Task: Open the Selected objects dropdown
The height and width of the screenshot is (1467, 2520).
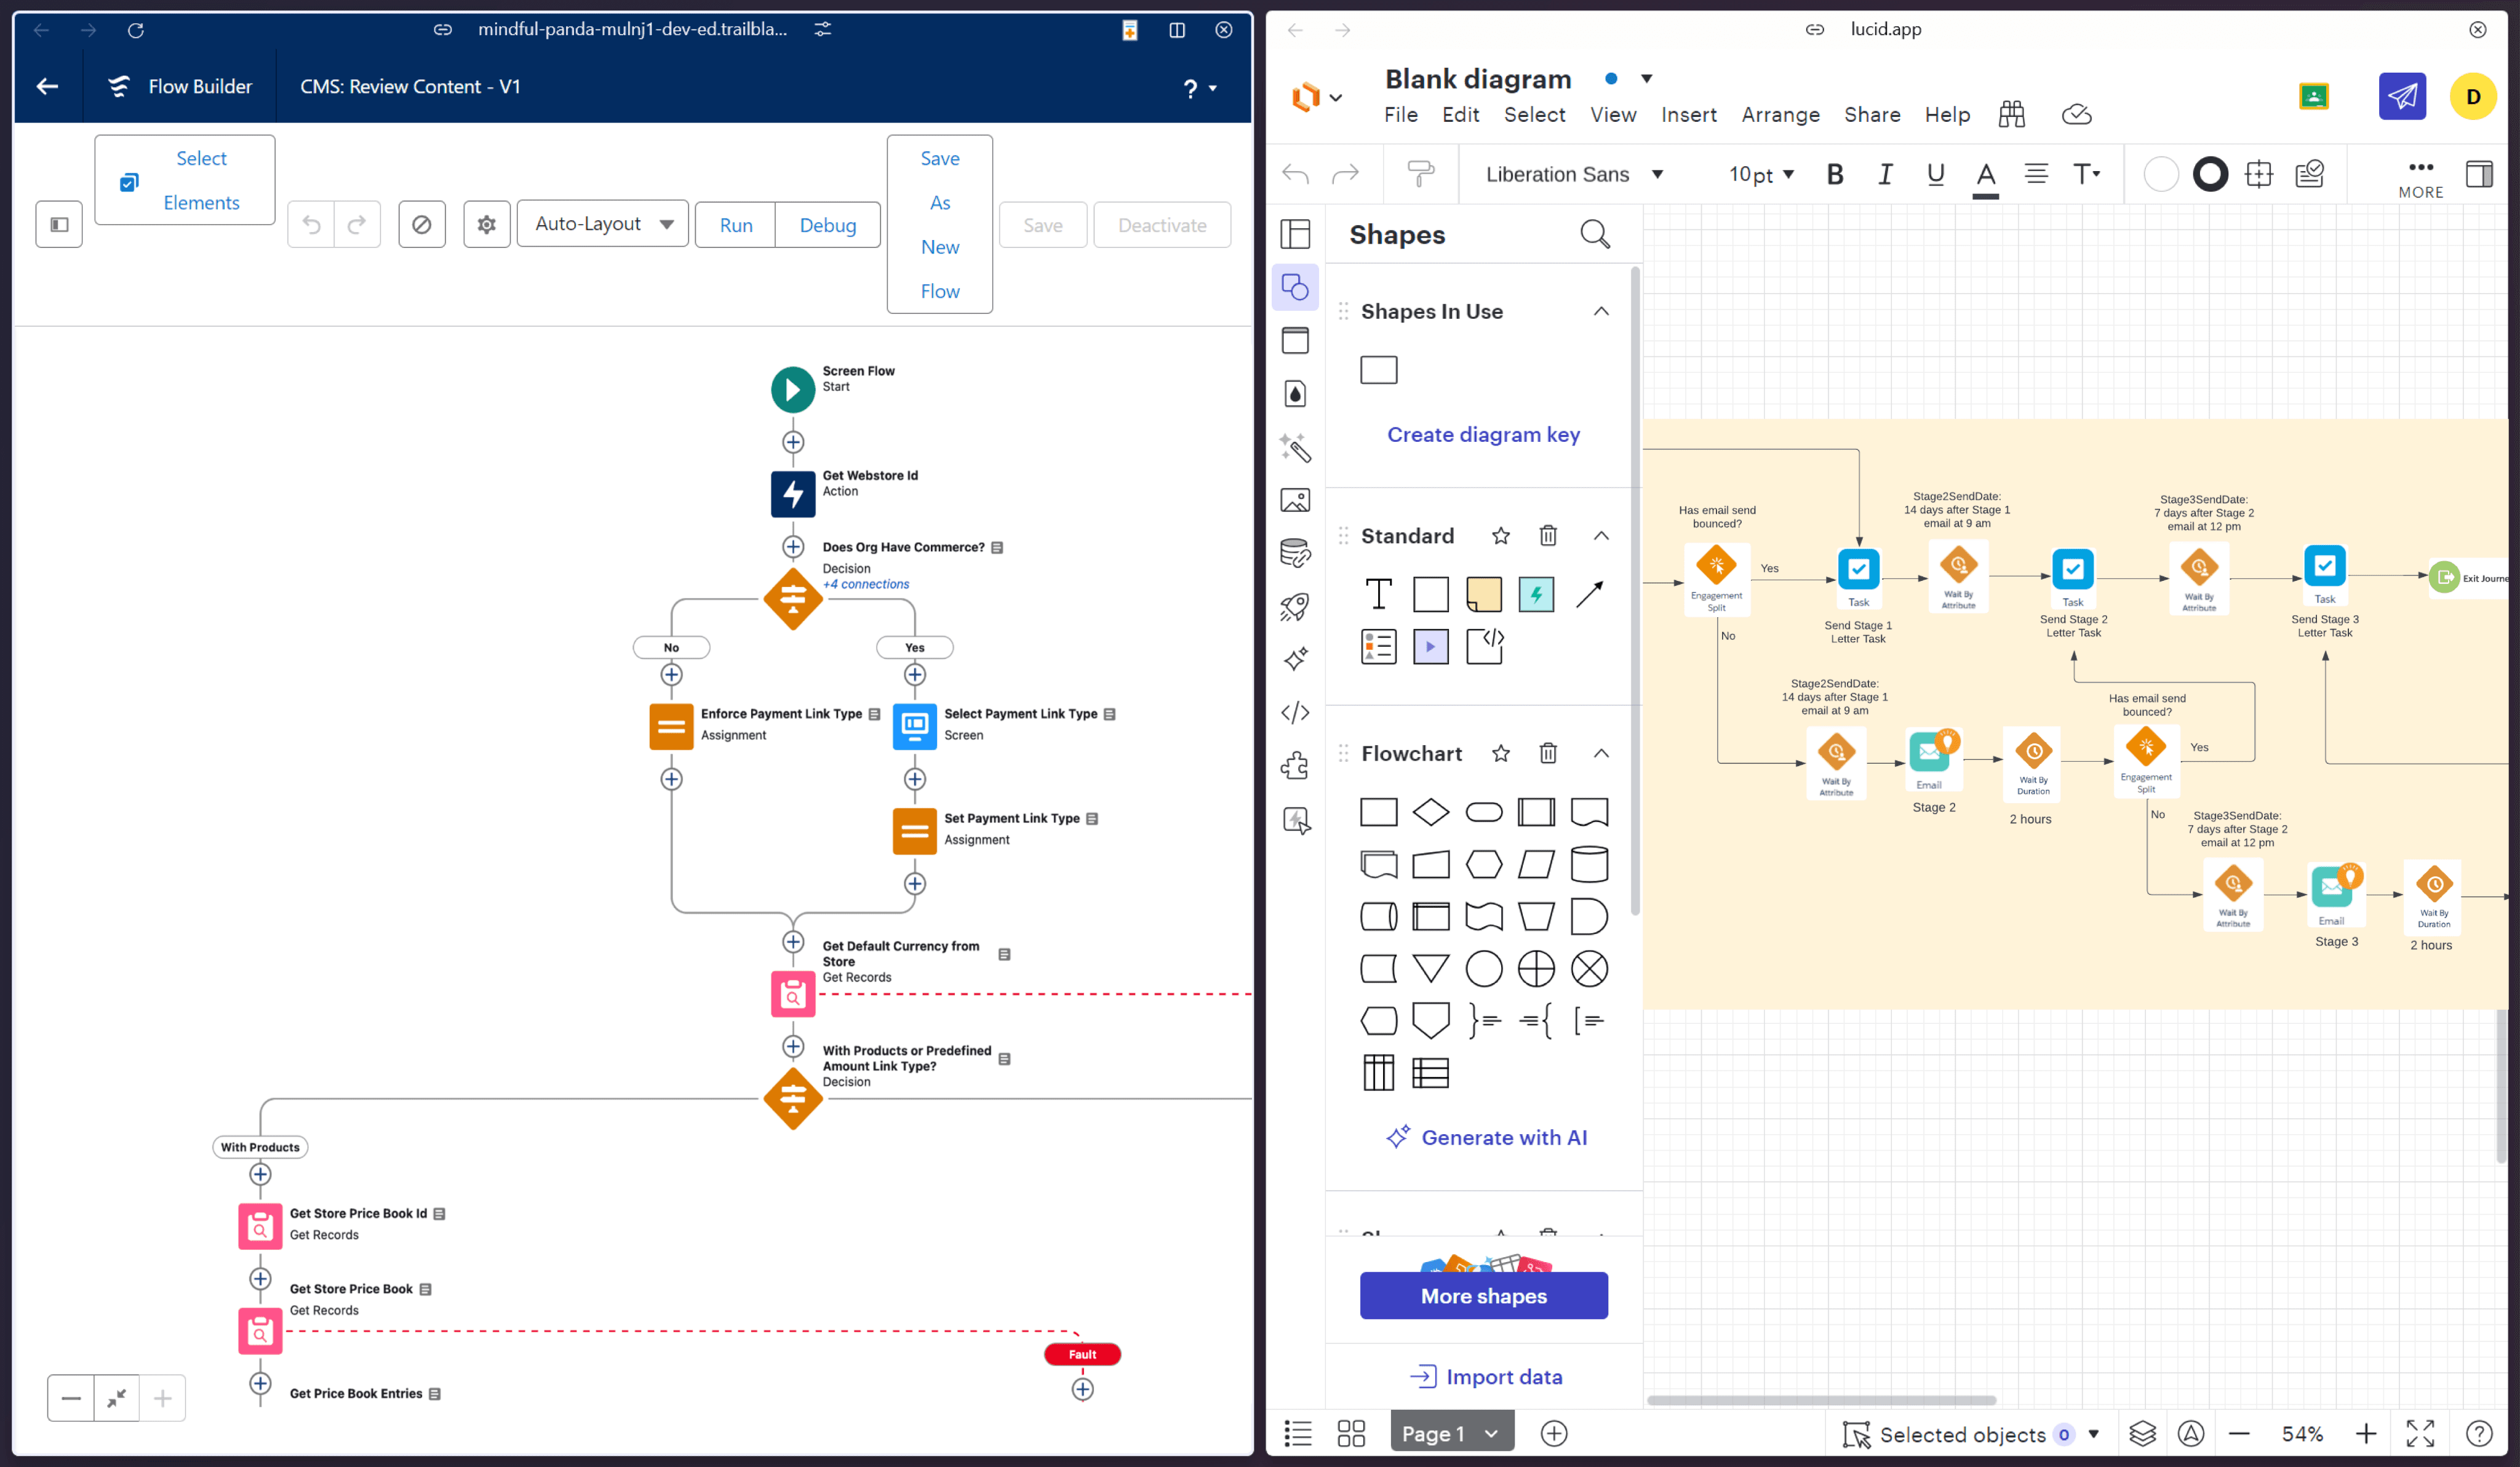Action: pos(1971,1435)
